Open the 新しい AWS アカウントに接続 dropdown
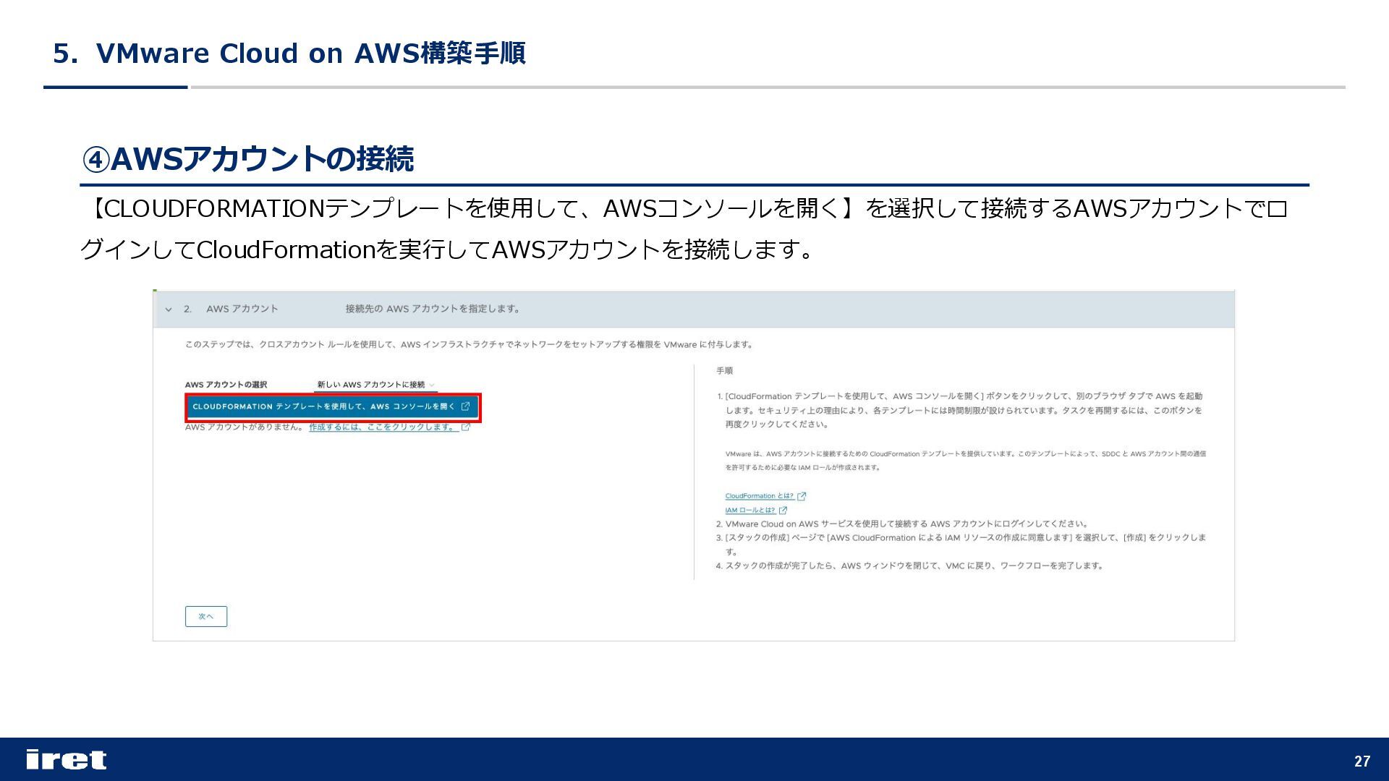 coord(370,385)
